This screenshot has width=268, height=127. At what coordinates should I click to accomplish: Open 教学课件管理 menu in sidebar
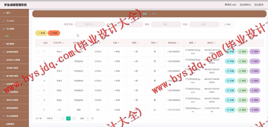pyautogui.click(x=14, y=76)
